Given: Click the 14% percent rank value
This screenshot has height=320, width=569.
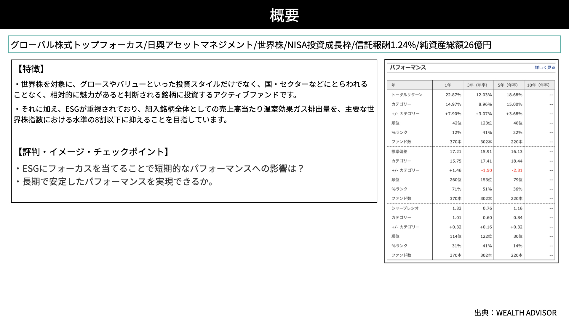Looking at the screenshot, I should tap(518, 246).
